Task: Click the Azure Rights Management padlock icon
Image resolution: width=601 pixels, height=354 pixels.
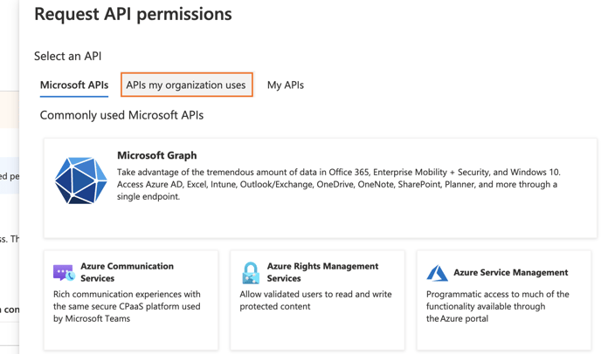Action: pos(251,273)
